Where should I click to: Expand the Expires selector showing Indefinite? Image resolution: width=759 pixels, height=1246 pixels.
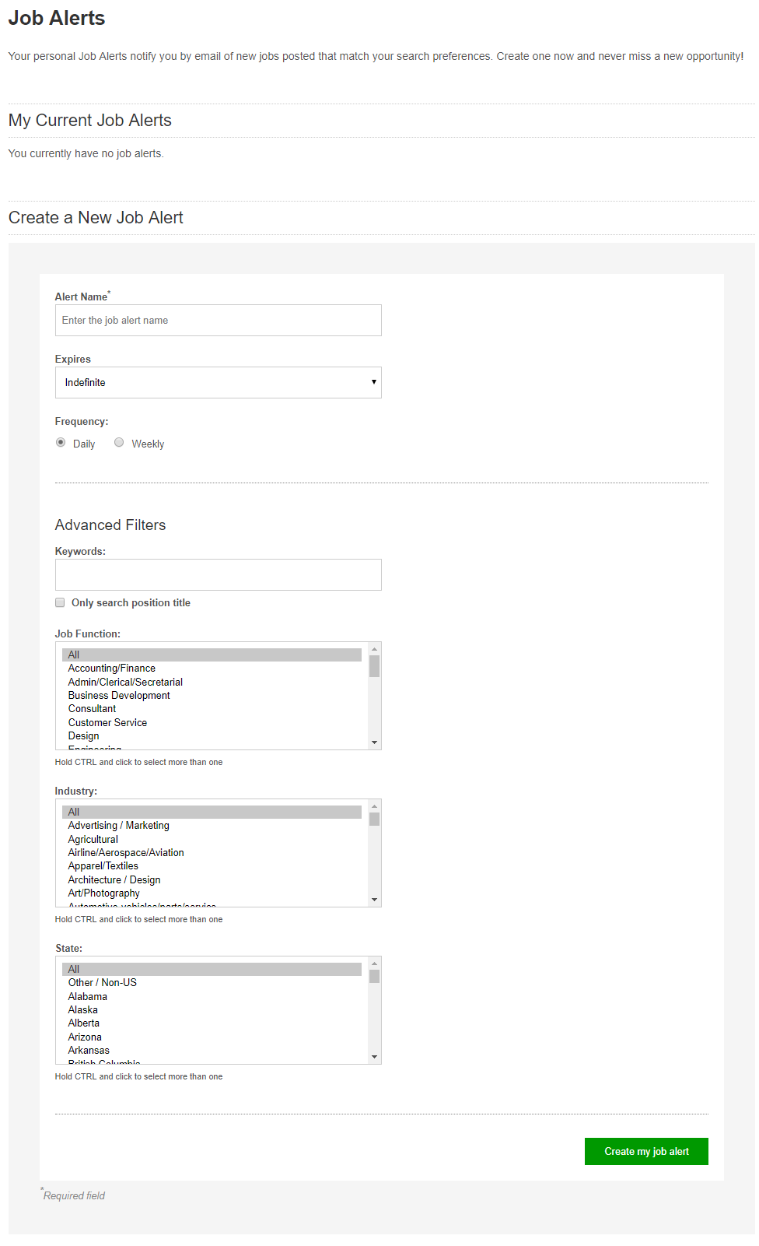[x=218, y=382]
